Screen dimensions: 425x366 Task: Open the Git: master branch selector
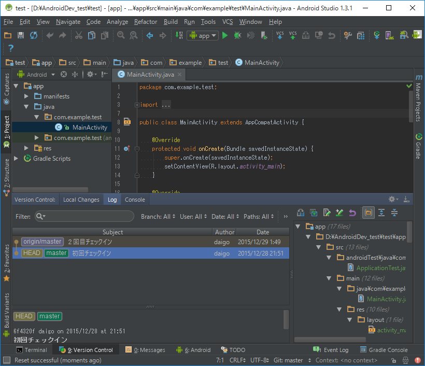tap(292, 360)
